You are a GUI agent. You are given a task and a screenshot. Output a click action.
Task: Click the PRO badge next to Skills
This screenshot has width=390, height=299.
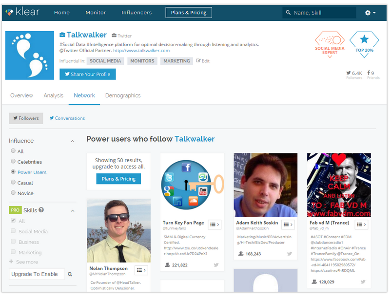(15, 210)
